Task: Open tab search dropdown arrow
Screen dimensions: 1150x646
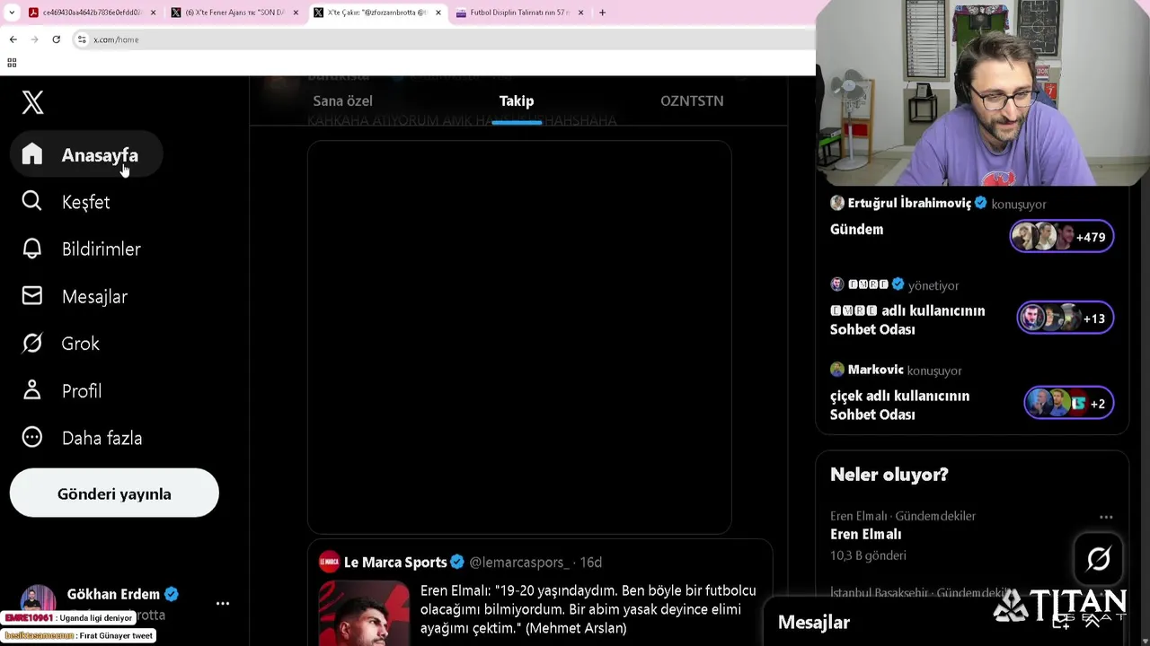Action: [12, 13]
